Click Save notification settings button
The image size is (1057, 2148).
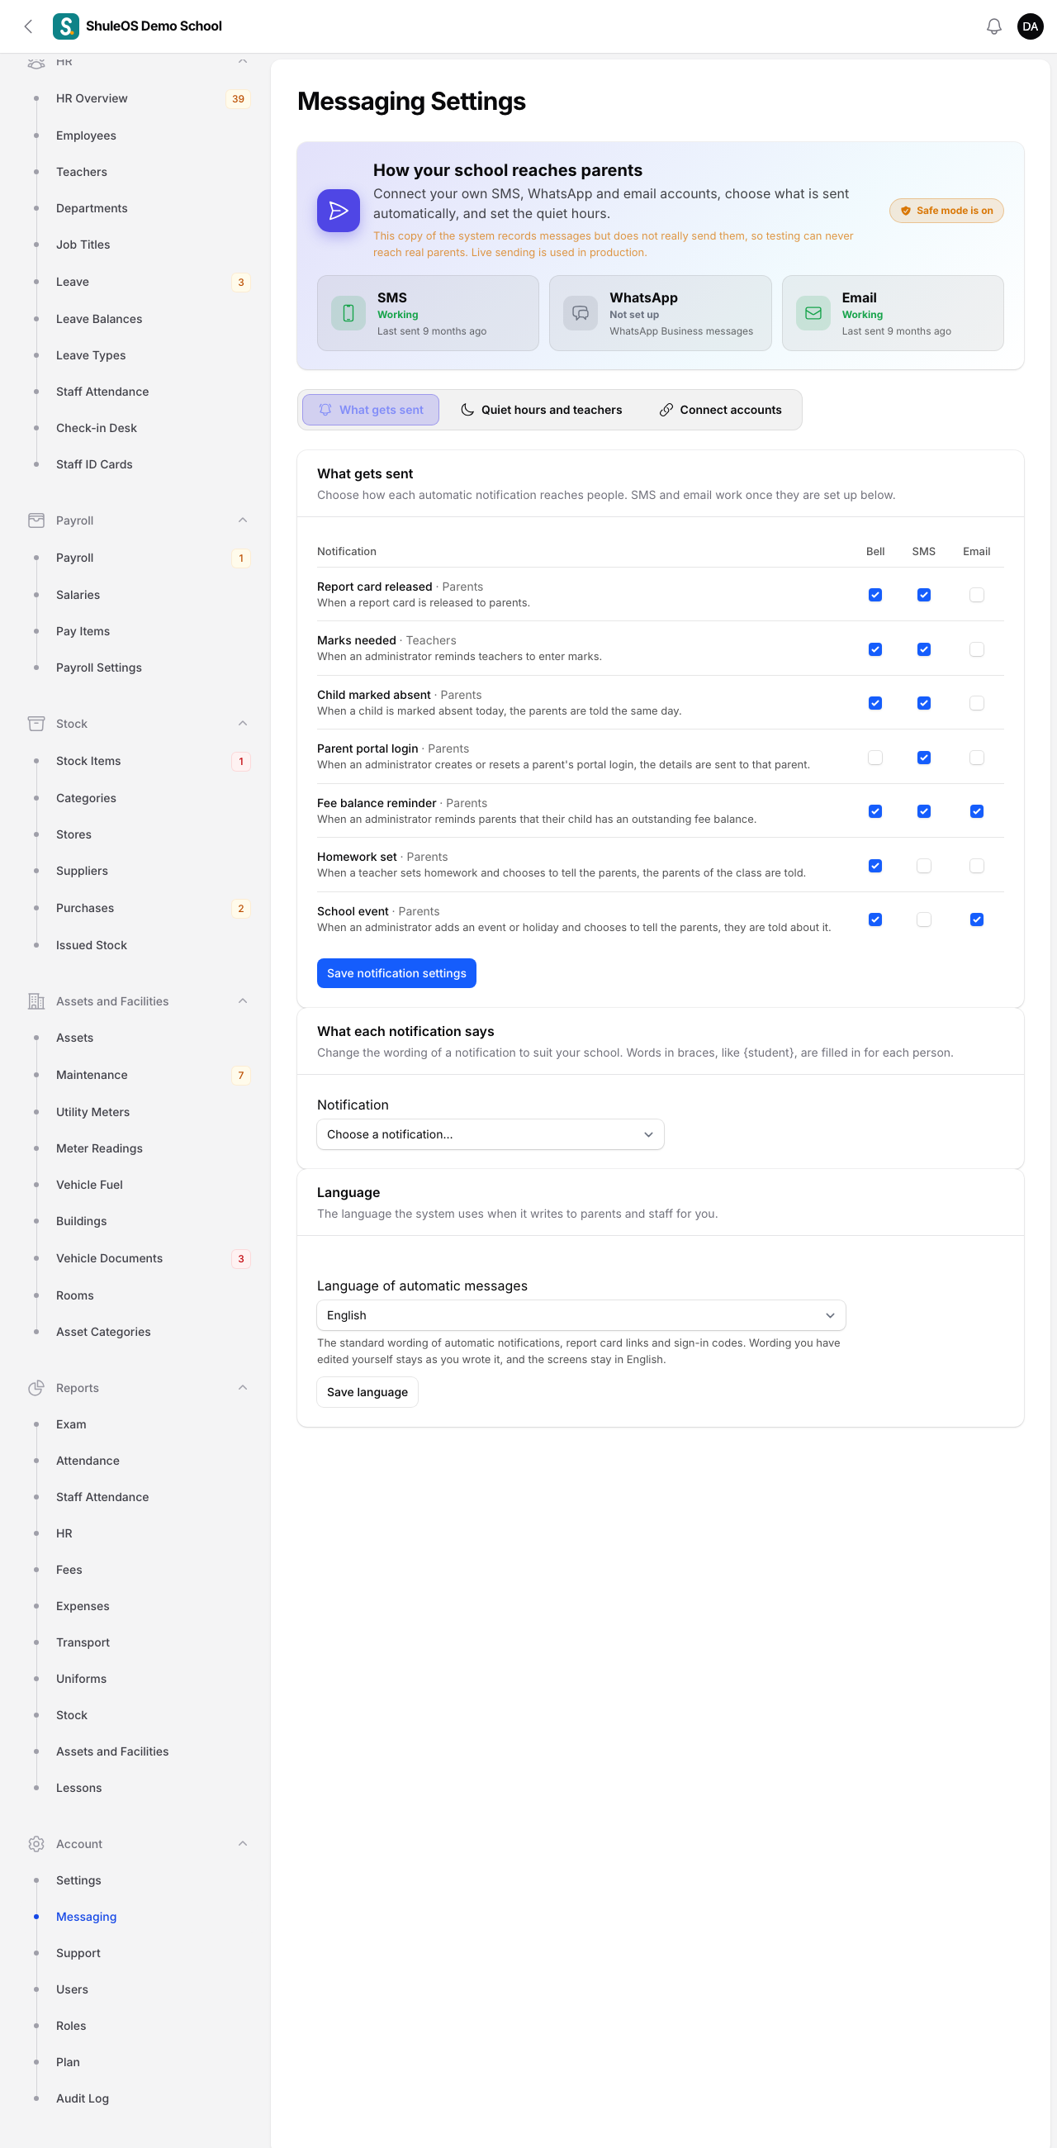396,973
